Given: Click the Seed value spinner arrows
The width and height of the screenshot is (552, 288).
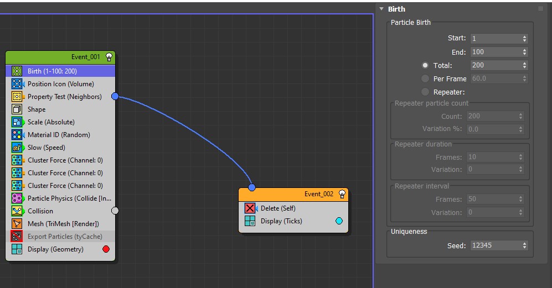Looking at the screenshot, I should click(524, 245).
